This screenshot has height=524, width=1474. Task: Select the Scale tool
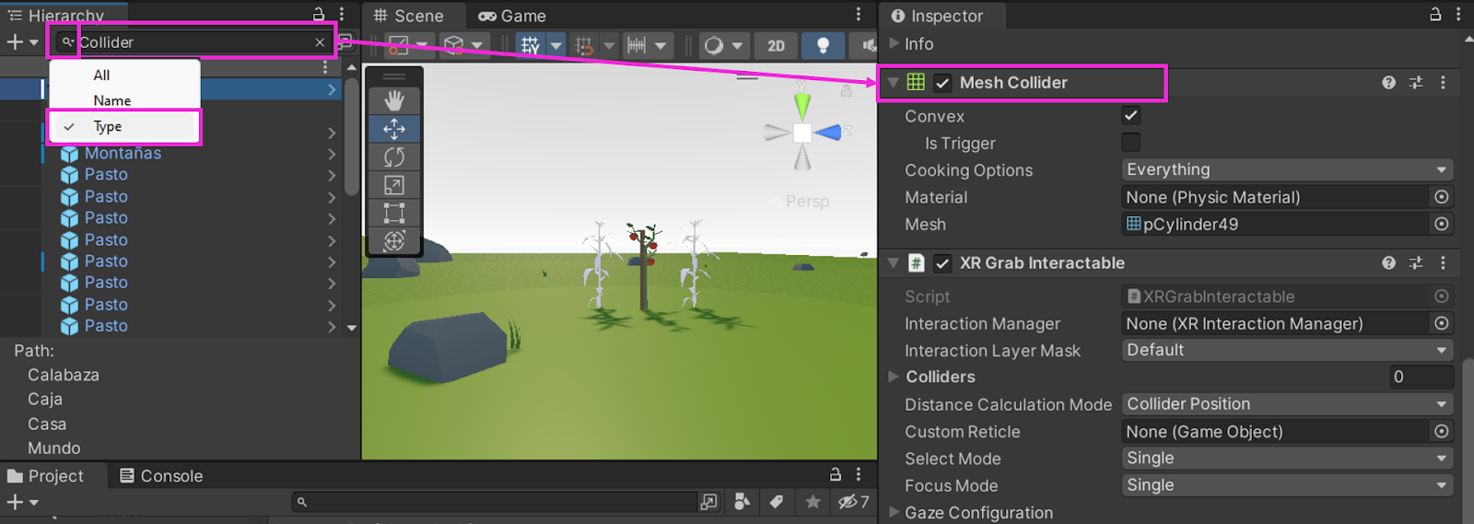point(394,185)
